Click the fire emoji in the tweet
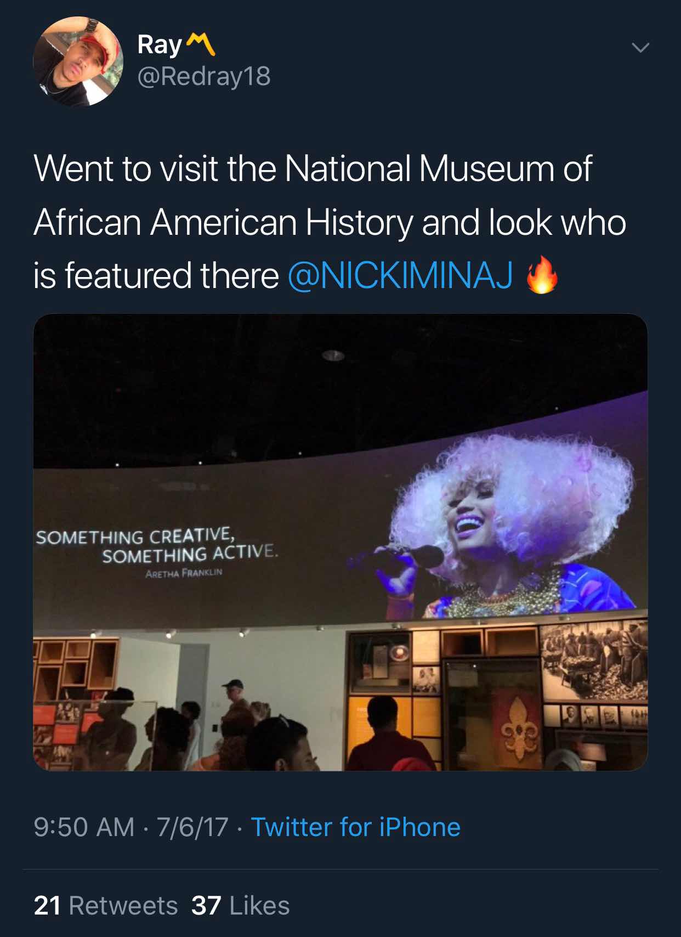 click(542, 275)
